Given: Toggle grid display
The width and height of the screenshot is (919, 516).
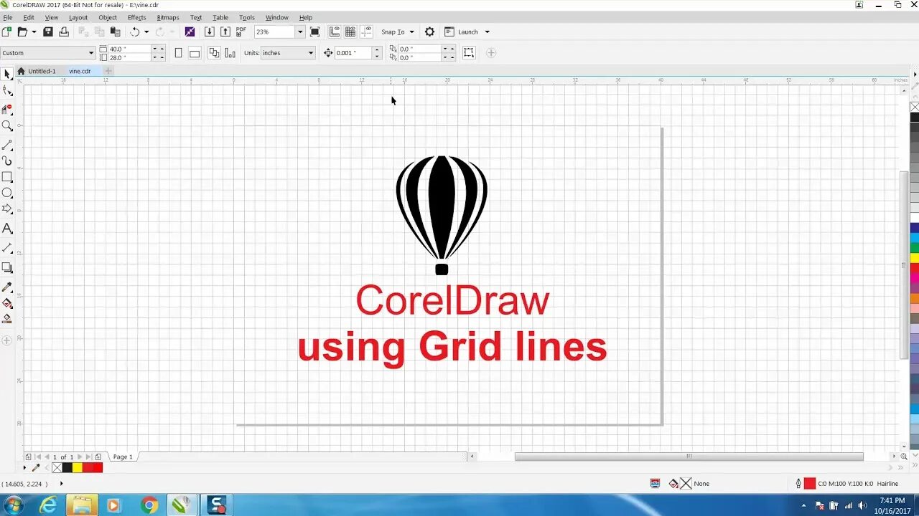Looking at the screenshot, I should coord(350,32).
